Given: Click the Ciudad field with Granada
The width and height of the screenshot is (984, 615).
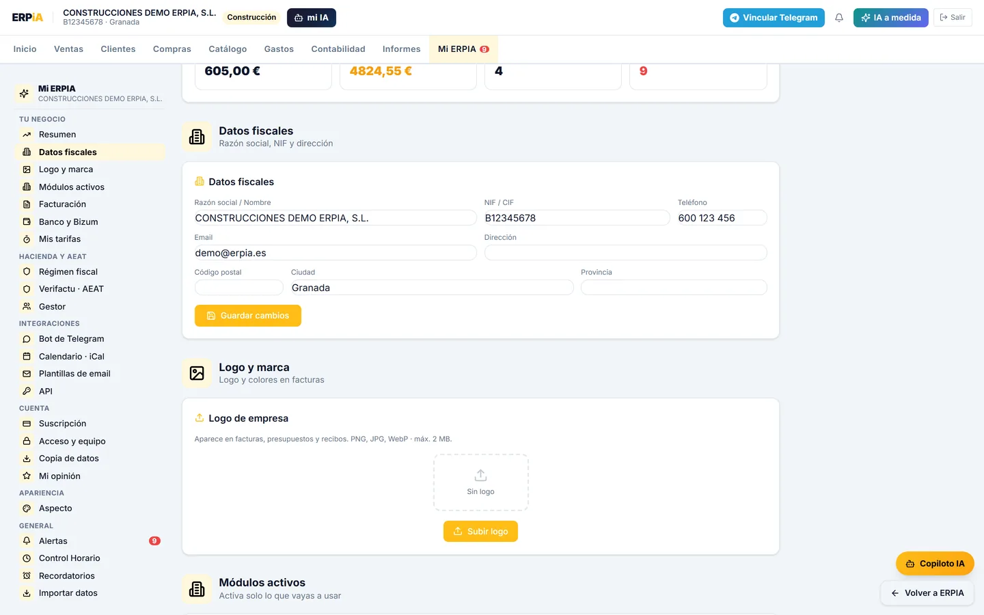Looking at the screenshot, I should [x=433, y=288].
